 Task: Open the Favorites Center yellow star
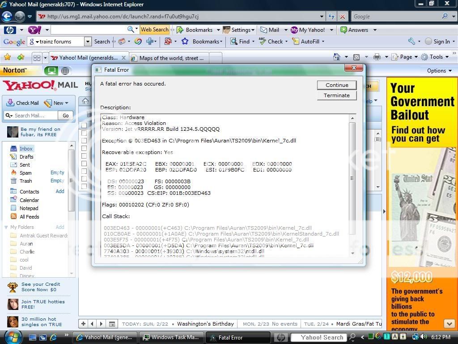coord(7,57)
